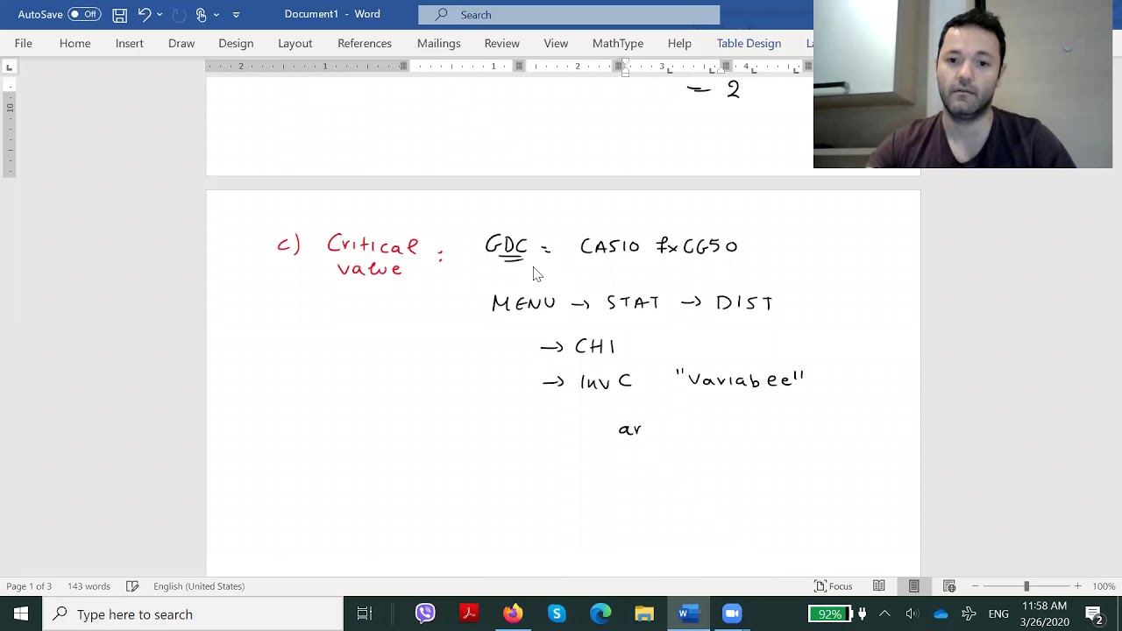1122x631 pixels.
Task: Open the Undo history dropdown arrow
Action: (x=160, y=15)
